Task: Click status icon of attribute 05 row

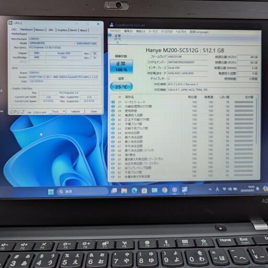Action: [x=113, y=106]
